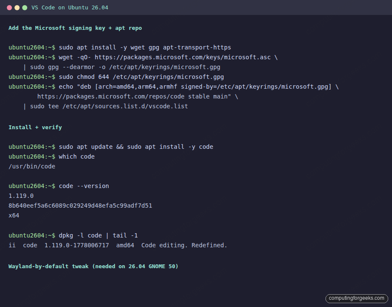The height and width of the screenshot is (307, 392).
Task: Click heading 'Add the Microsoft signing key + apt repo'
Action: [75, 28]
